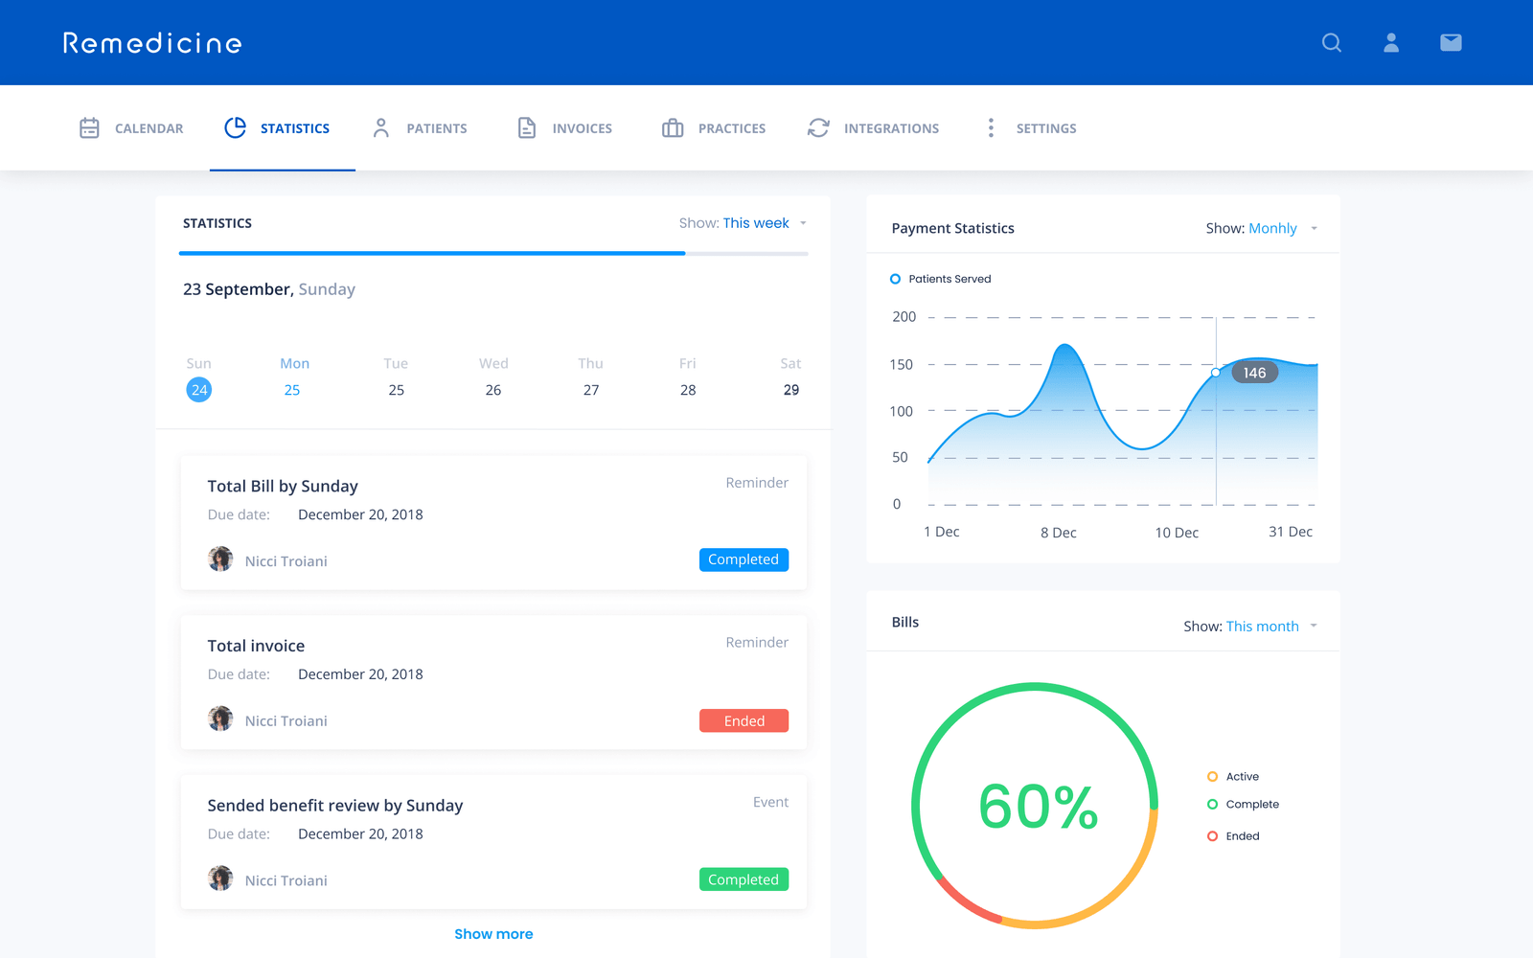Viewport: 1533px width, 958px height.
Task: Click the Integrations sync arrows icon
Action: pos(818,128)
